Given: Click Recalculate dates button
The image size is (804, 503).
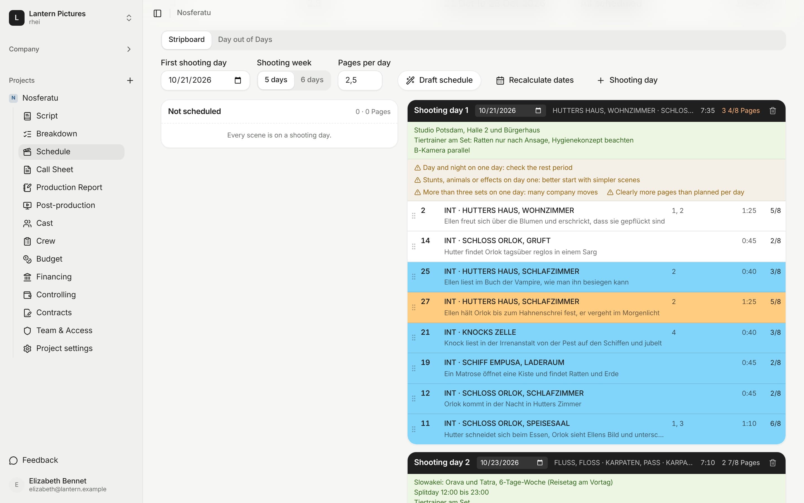Looking at the screenshot, I should [x=535, y=80].
